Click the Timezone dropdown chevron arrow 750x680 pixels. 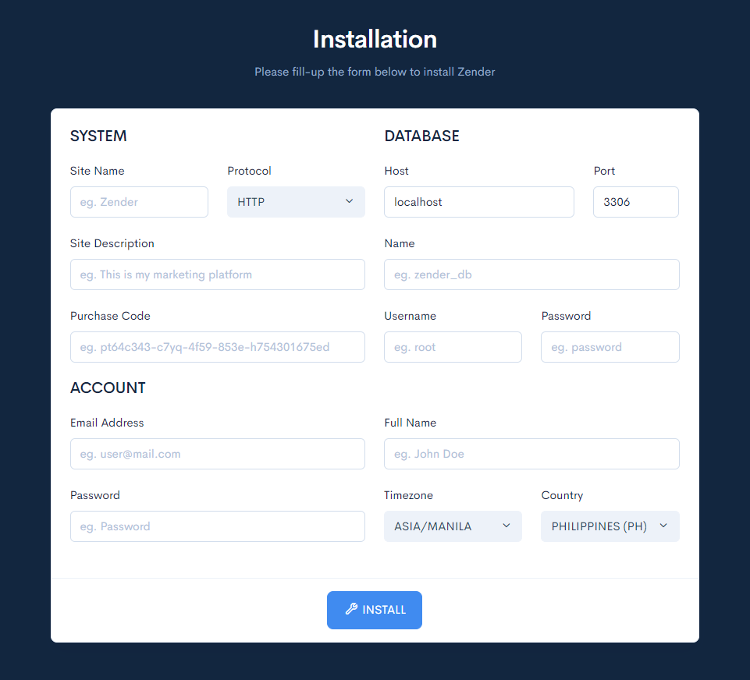(x=506, y=526)
